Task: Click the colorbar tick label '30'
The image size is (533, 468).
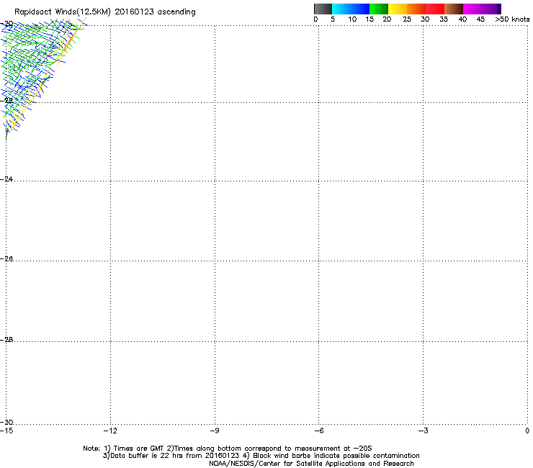Action: click(x=425, y=19)
